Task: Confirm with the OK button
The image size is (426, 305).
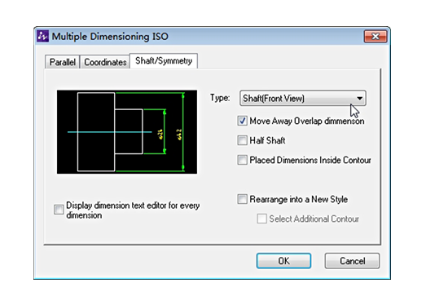Action: (x=283, y=261)
